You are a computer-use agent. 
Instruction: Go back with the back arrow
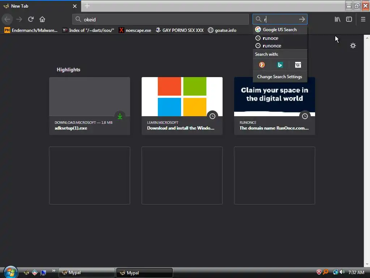pyautogui.click(x=7, y=19)
